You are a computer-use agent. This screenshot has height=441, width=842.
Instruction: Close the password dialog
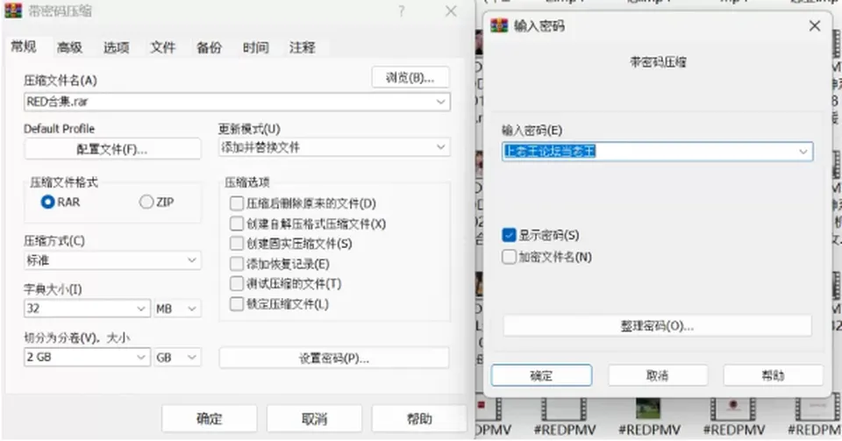[x=815, y=25]
